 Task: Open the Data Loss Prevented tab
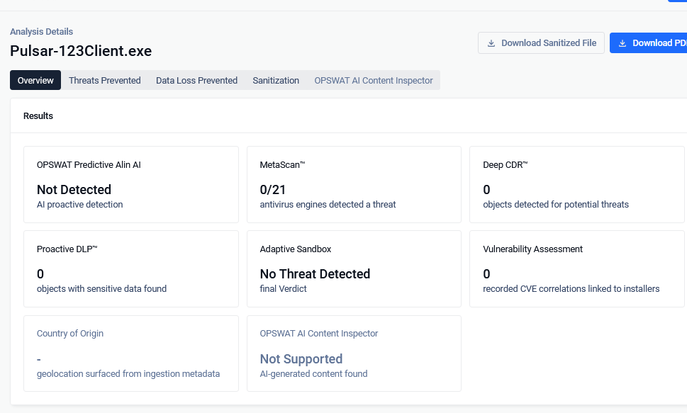pyautogui.click(x=196, y=80)
